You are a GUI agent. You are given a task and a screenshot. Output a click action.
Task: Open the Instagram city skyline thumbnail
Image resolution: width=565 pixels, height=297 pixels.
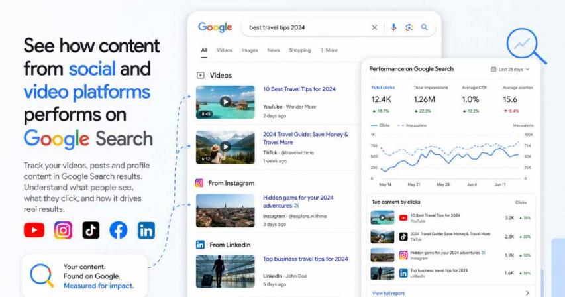(x=225, y=211)
